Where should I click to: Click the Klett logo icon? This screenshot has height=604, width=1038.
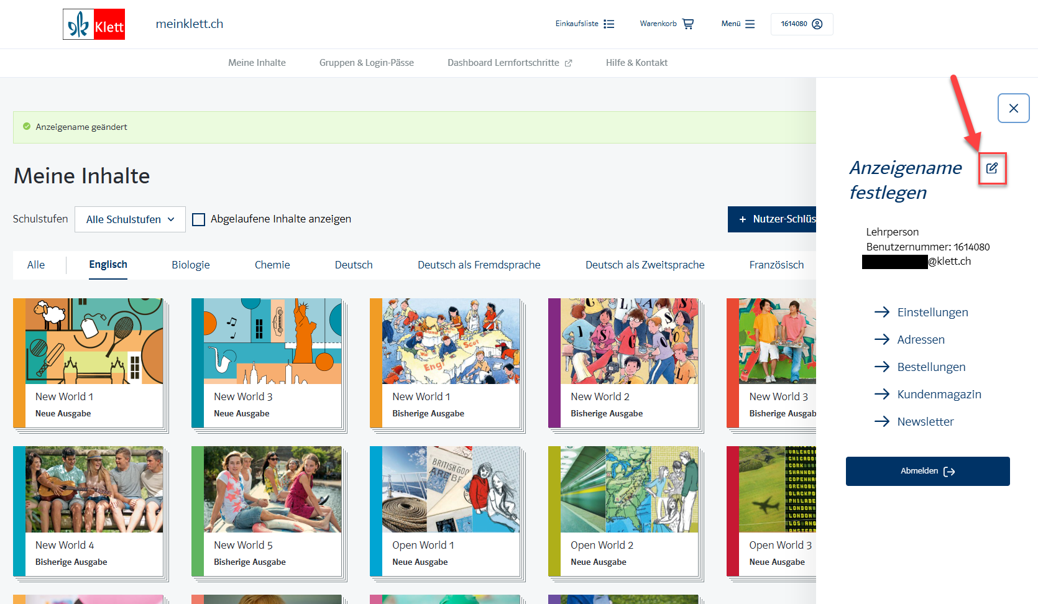click(x=94, y=24)
